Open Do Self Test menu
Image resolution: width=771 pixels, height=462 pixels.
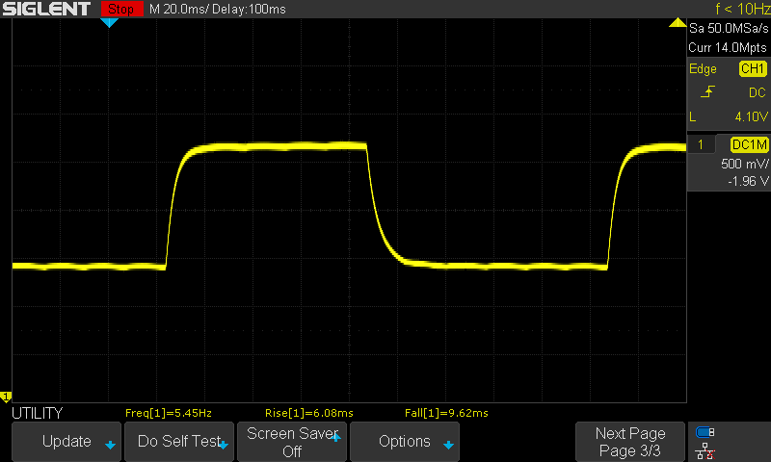(179, 442)
